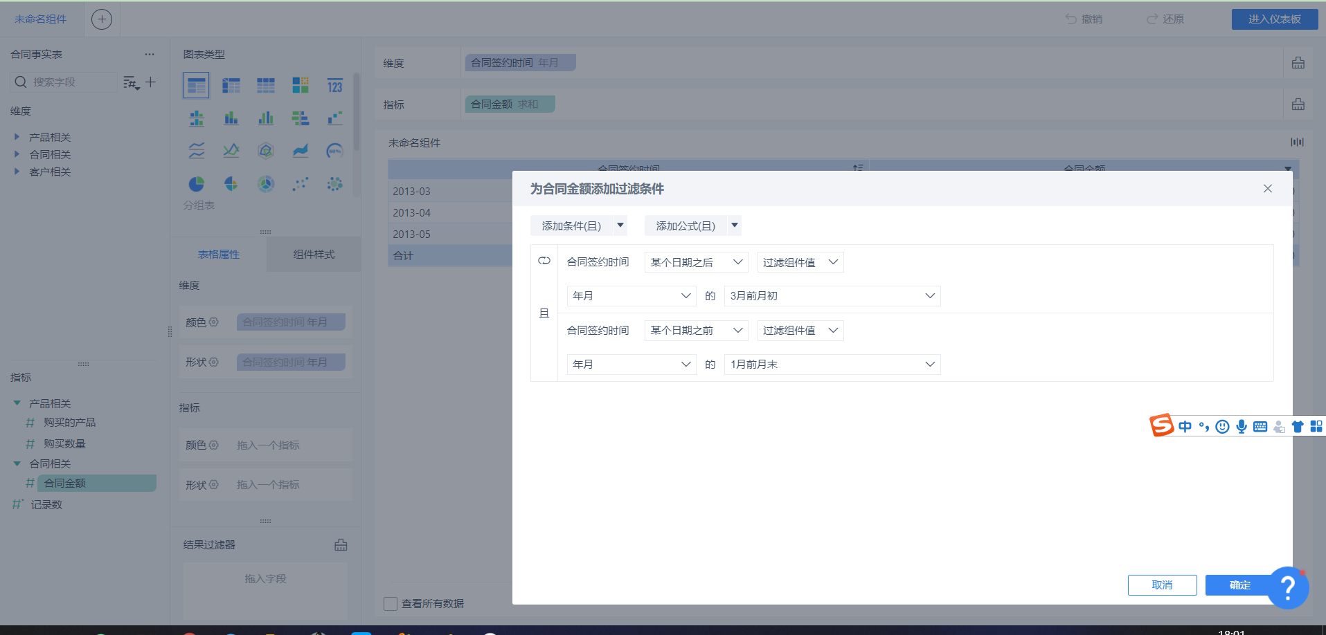Click the column width adjust icon above table

click(1297, 142)
